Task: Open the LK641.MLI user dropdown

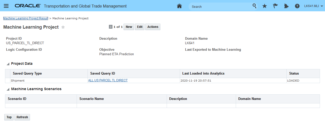Action: coord(313,6)
